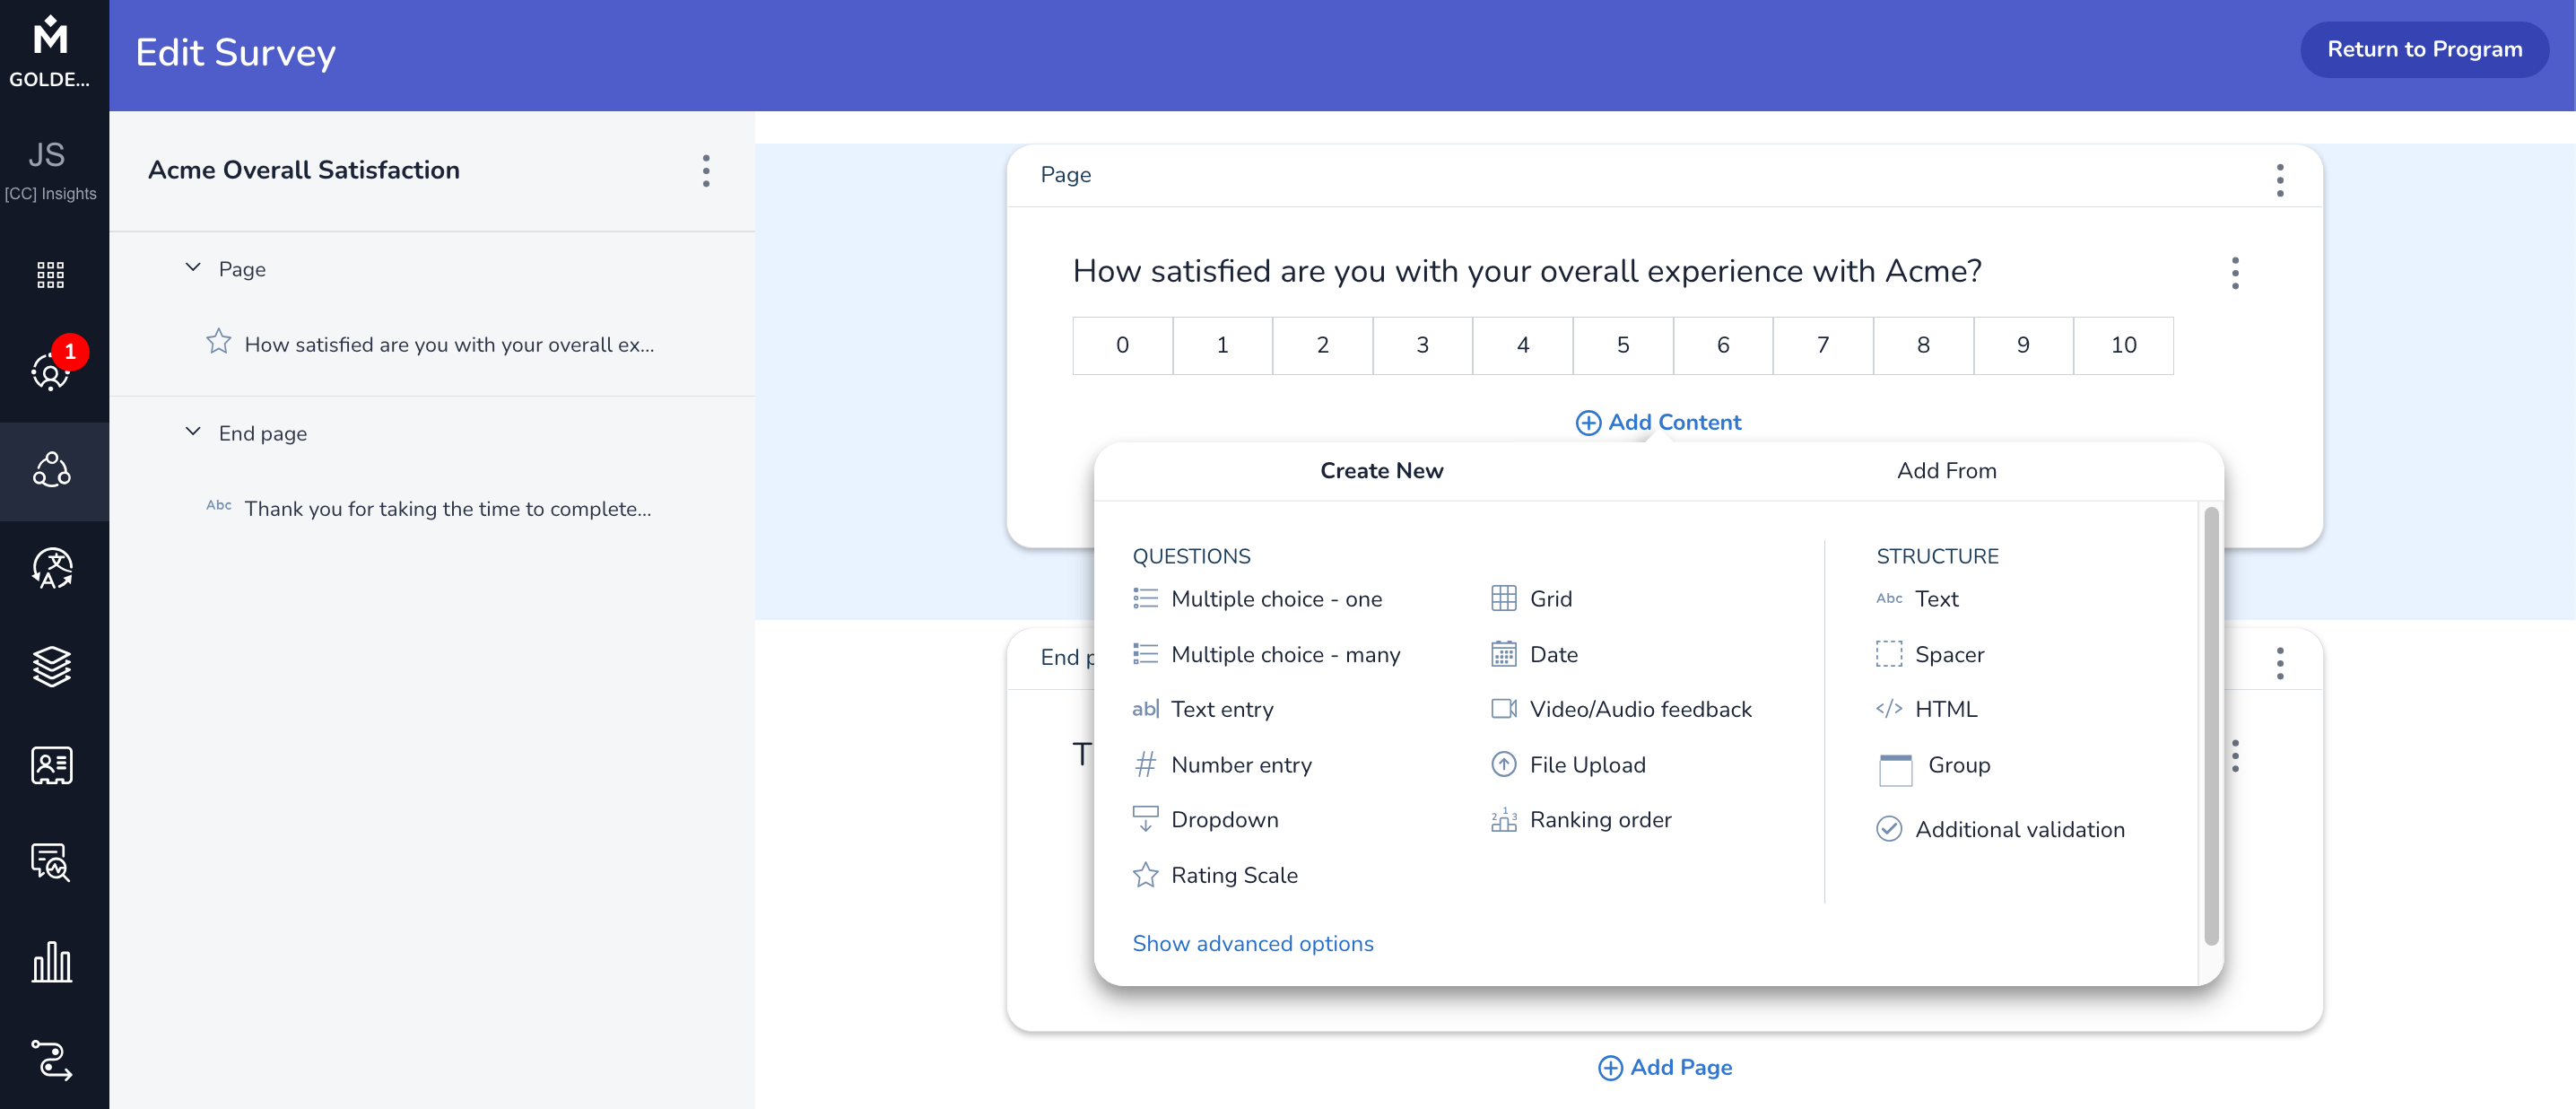Click the apps grid icon in sidebar
Image resolution: width=2576 pixels, height=1109 pixels.
(50, 274)
